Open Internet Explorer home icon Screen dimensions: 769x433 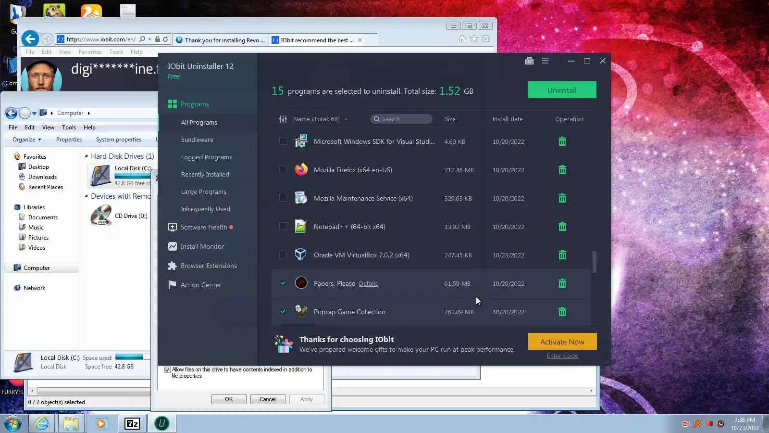[462, 39]
